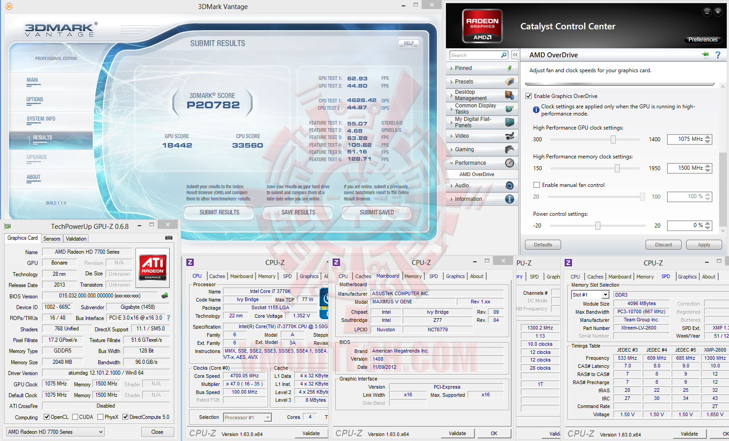Collapse the Catalyst sidebar with the double-arrow button
The image size is (729, 441).
click(x=515, y=55)
